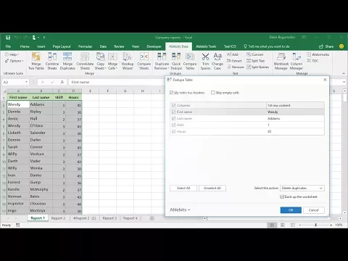Click the Select All button
The width and height of the screenshot is (348, 261).
183,188
